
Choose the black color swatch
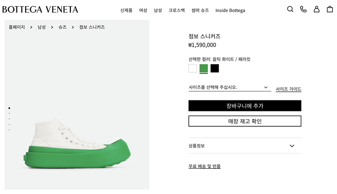(215, 68)
